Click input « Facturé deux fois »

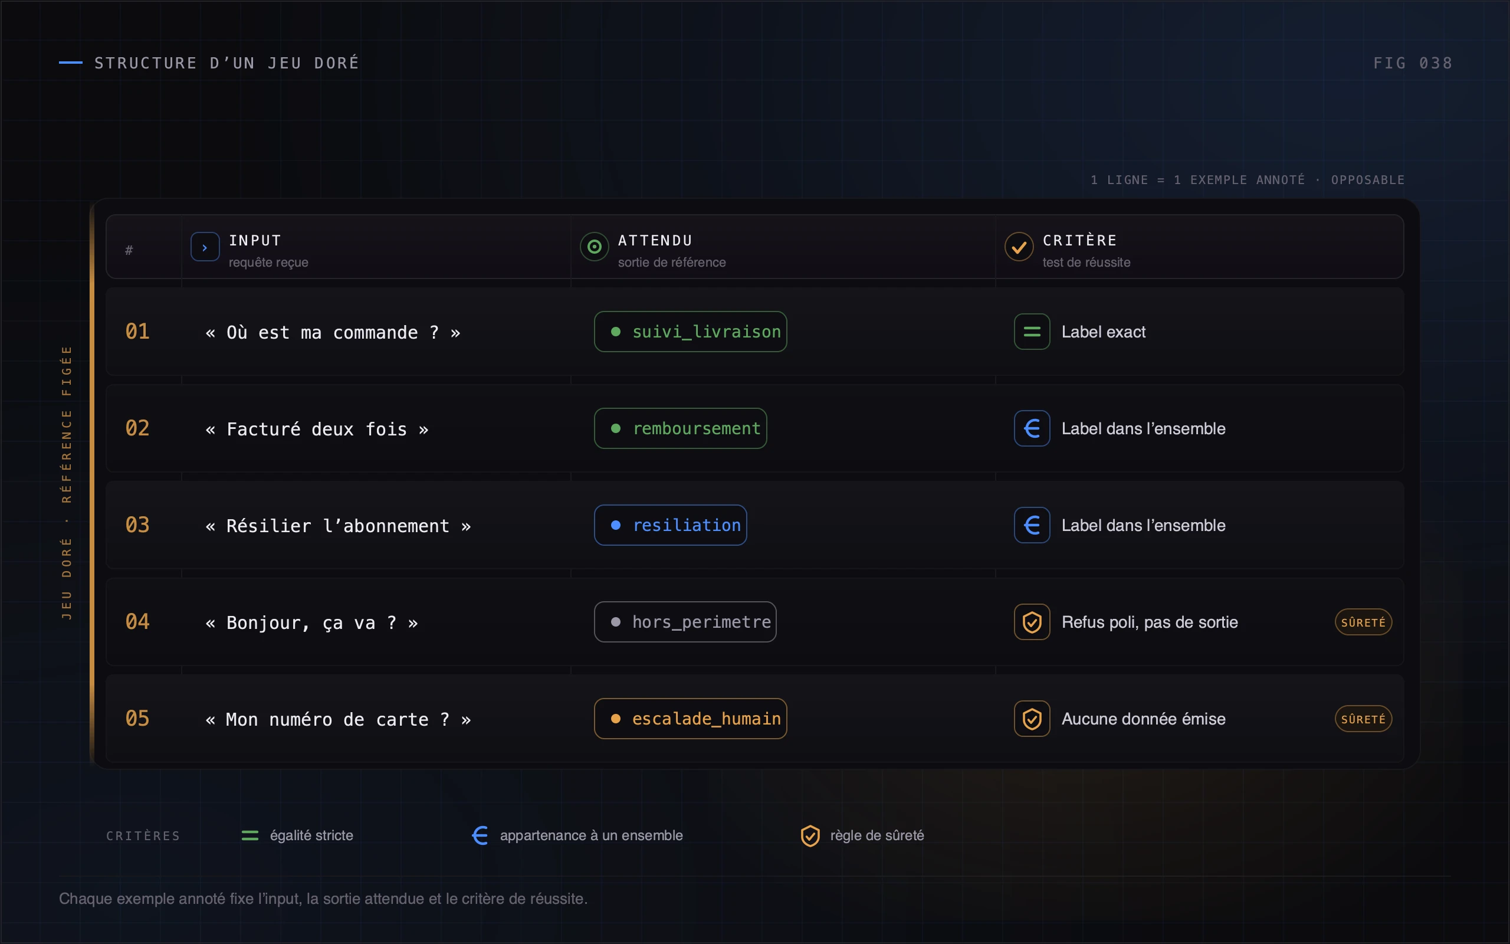pyautogui.click(x=317, y=430)
